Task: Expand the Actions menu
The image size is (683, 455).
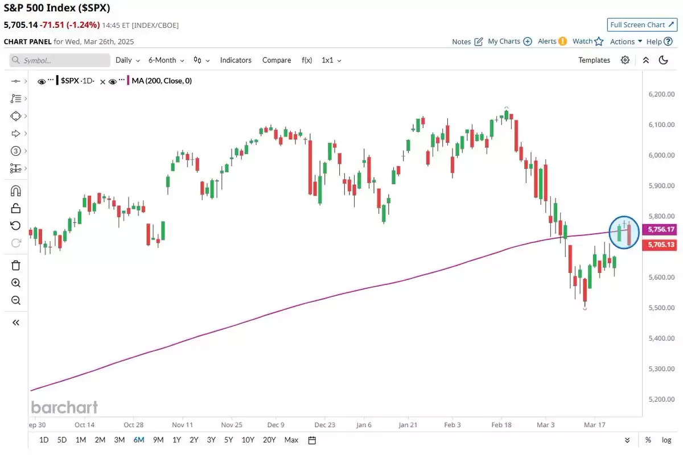Action: (626, 42)
